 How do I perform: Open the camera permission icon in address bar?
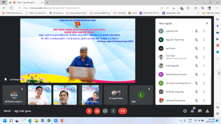point(162,8)
